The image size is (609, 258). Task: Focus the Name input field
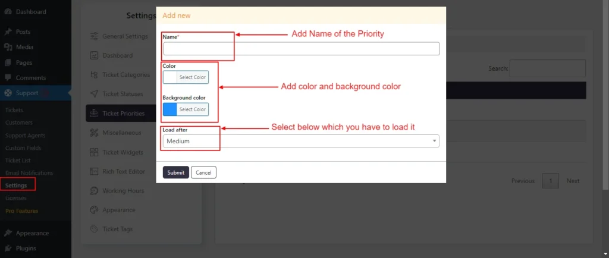(302, 49)
